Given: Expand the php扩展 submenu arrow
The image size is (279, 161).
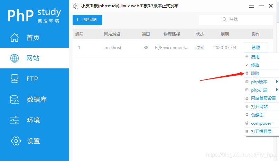Looking at the screenshot, I should click(277, 90).
